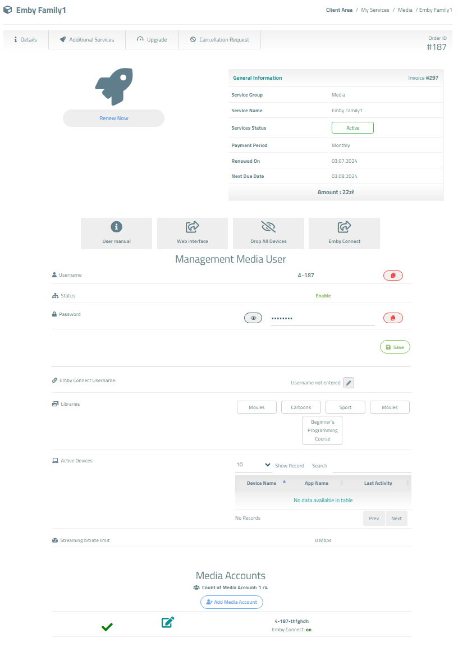Click the Emby Connect link icon
458x656 pixels.
pyautogui.click(x=54, y=380)
